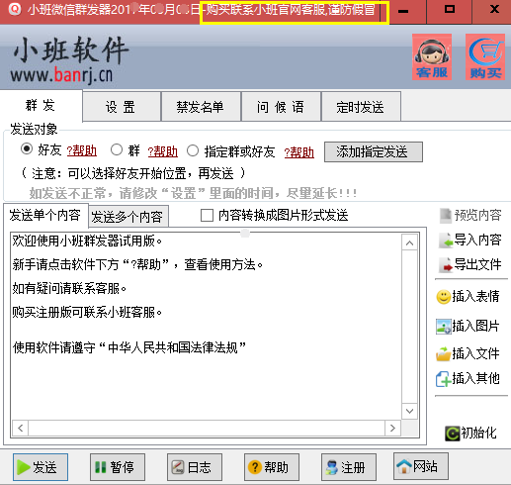
Task: Close the 小班微信群发器 window
Action: (x=494, y=9)
